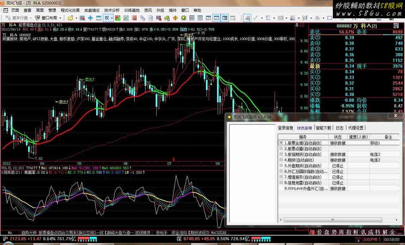The image size is (405, 245).
Task: Click the red-blue list icon after folder
Action: click(82, 18)
